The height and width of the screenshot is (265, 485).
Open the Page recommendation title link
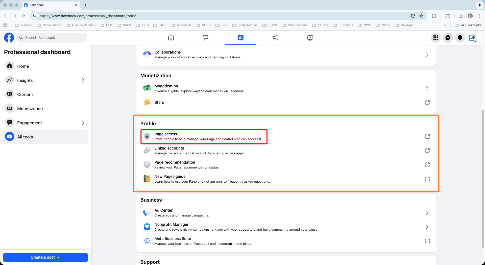[175, 162]
